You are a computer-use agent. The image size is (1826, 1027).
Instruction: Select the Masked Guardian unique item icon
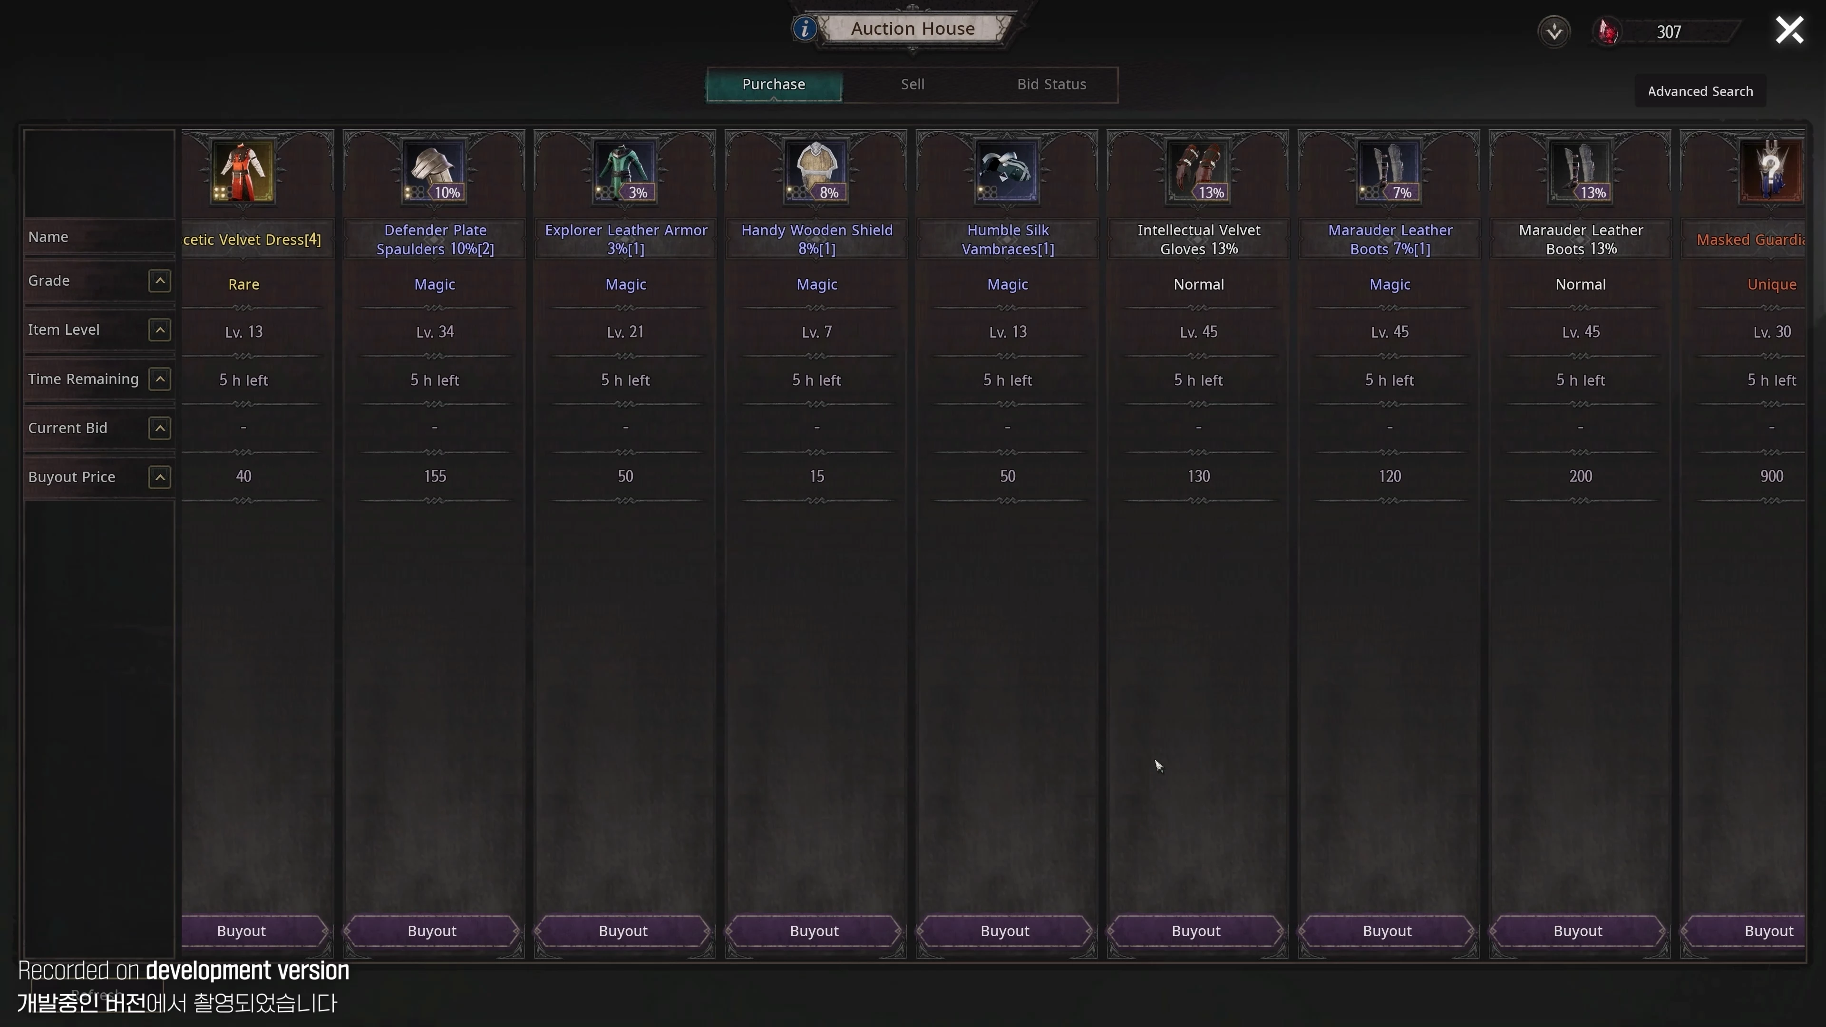pos(1771,172)
